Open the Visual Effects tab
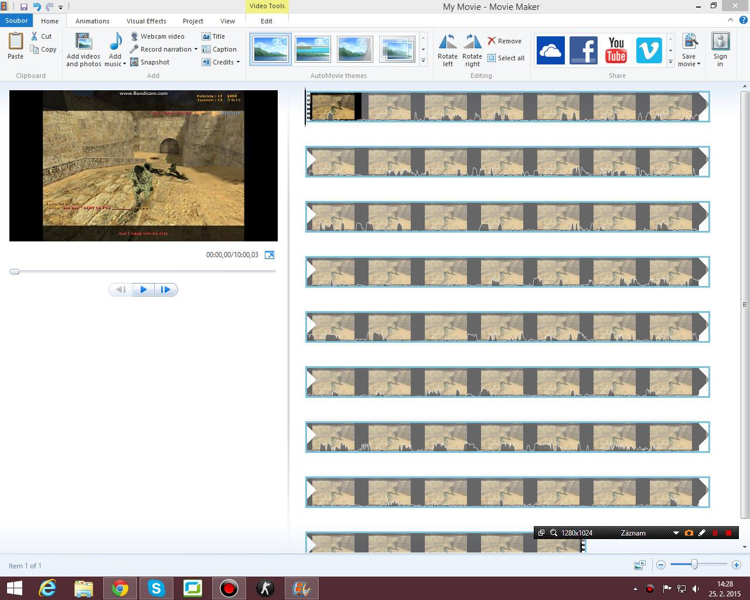Image resolution: width=750 pixels, height=600 pixels. coord(146,21)
